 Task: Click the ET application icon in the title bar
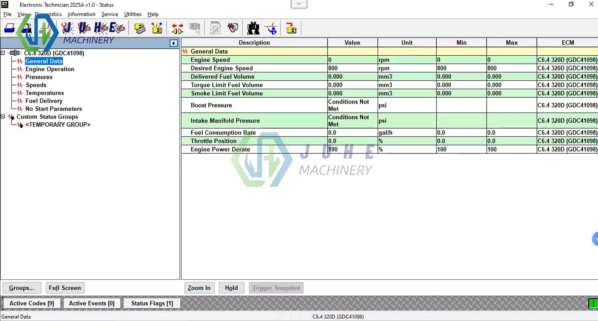(x=4, y=5)
